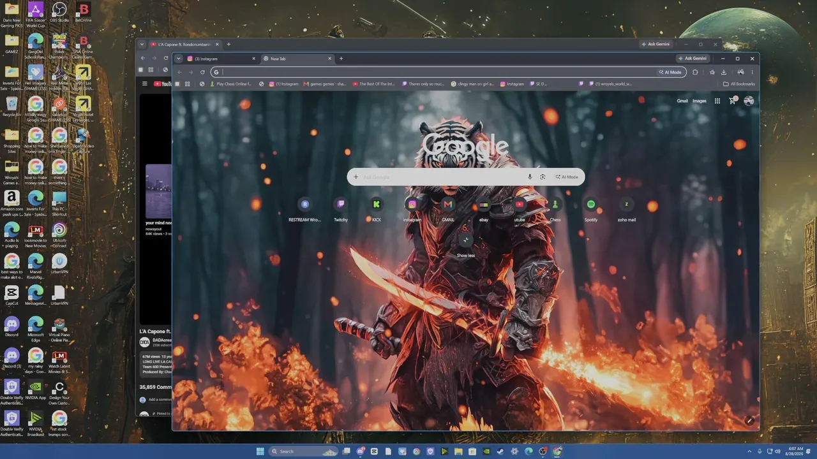Open the Google apps grid
Viewport: 817px width, 459px height.
click(717, 101)
